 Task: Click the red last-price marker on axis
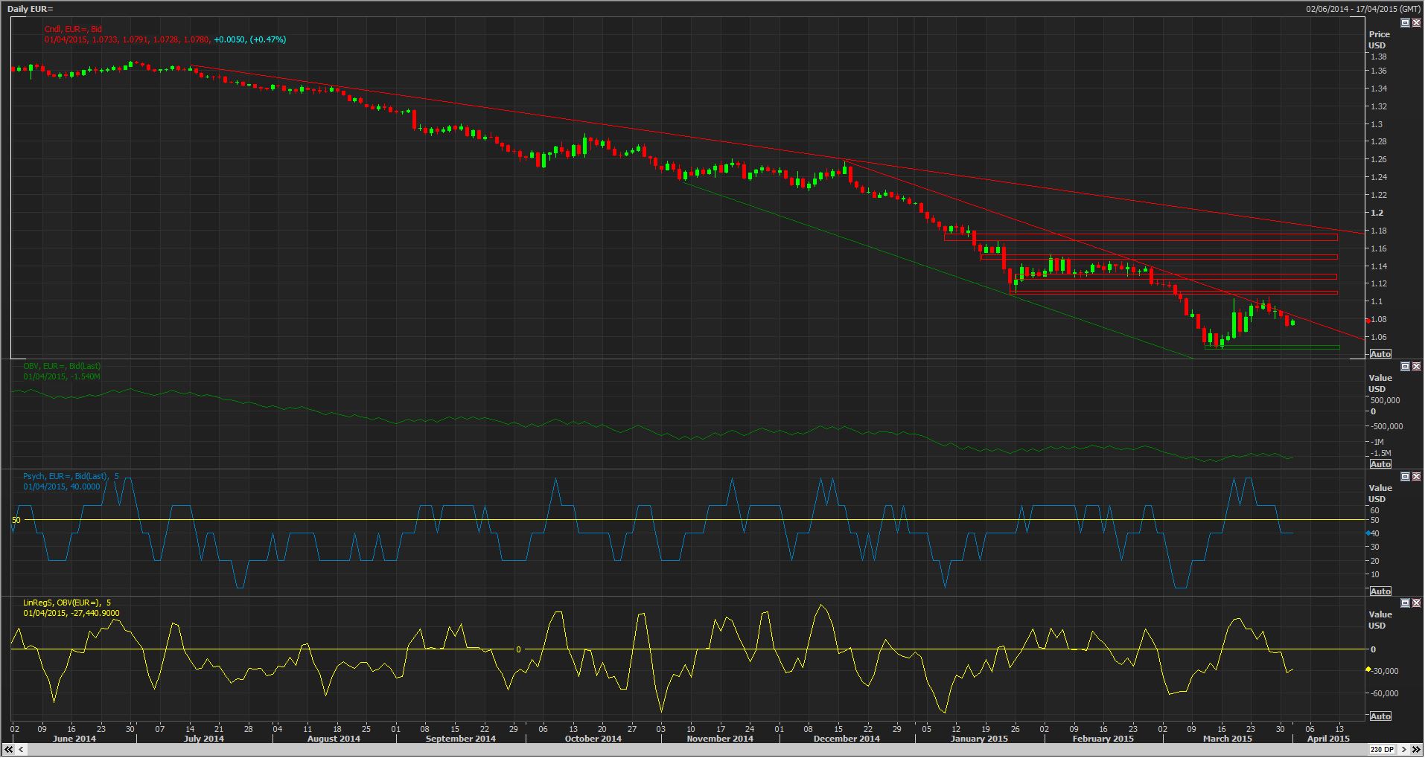click(x=1368, y=321)
